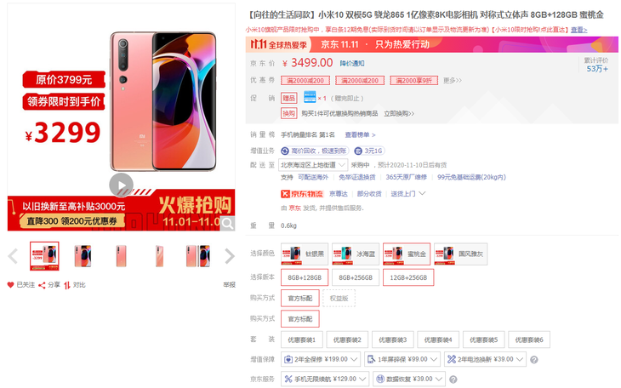Play the product video on the main image
The image size is (621, 388).
tap(121, 185)
